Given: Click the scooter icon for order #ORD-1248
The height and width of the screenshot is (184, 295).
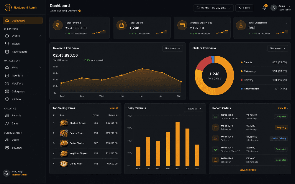Looking at the screenshot, I should pyautogui.click(x=215, y=138).
